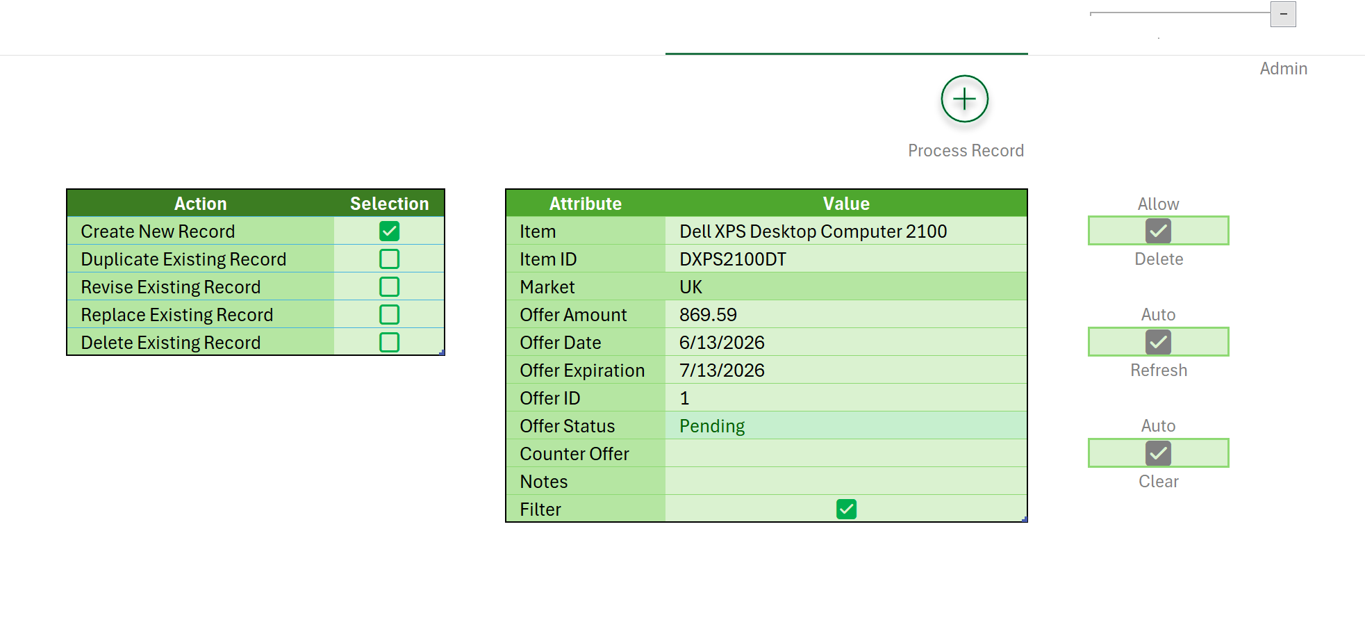1365x636 pixels.
Task: Select the Delete Existing Record action text
Action: [171, 343]
